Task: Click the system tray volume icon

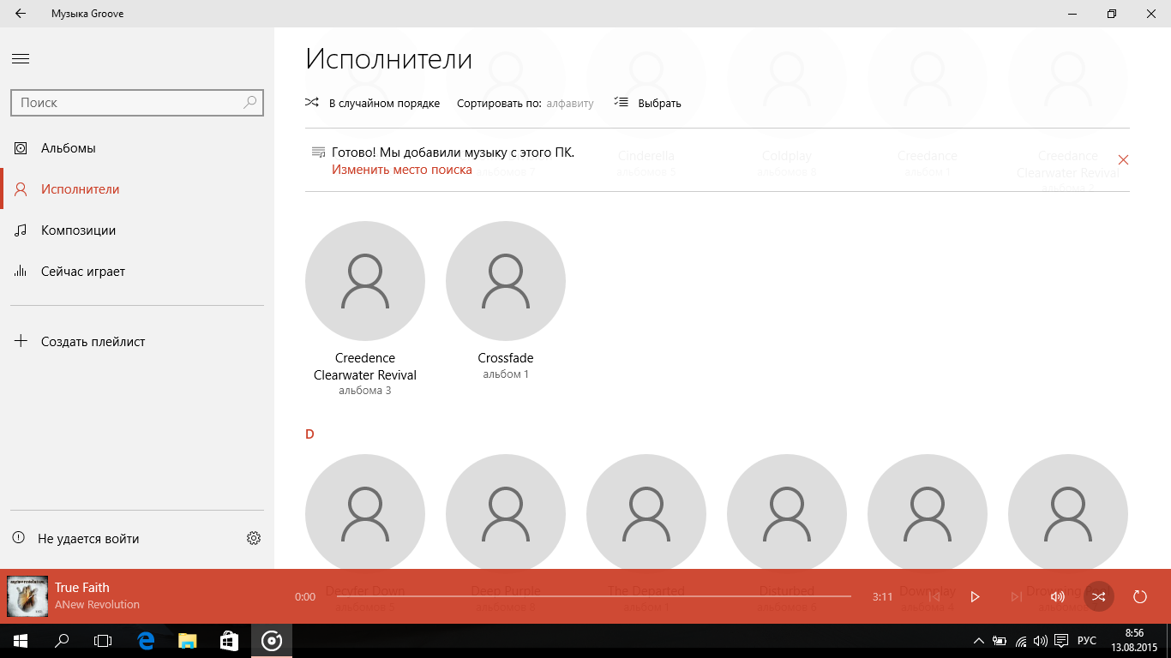Action: coord(1041,641)
